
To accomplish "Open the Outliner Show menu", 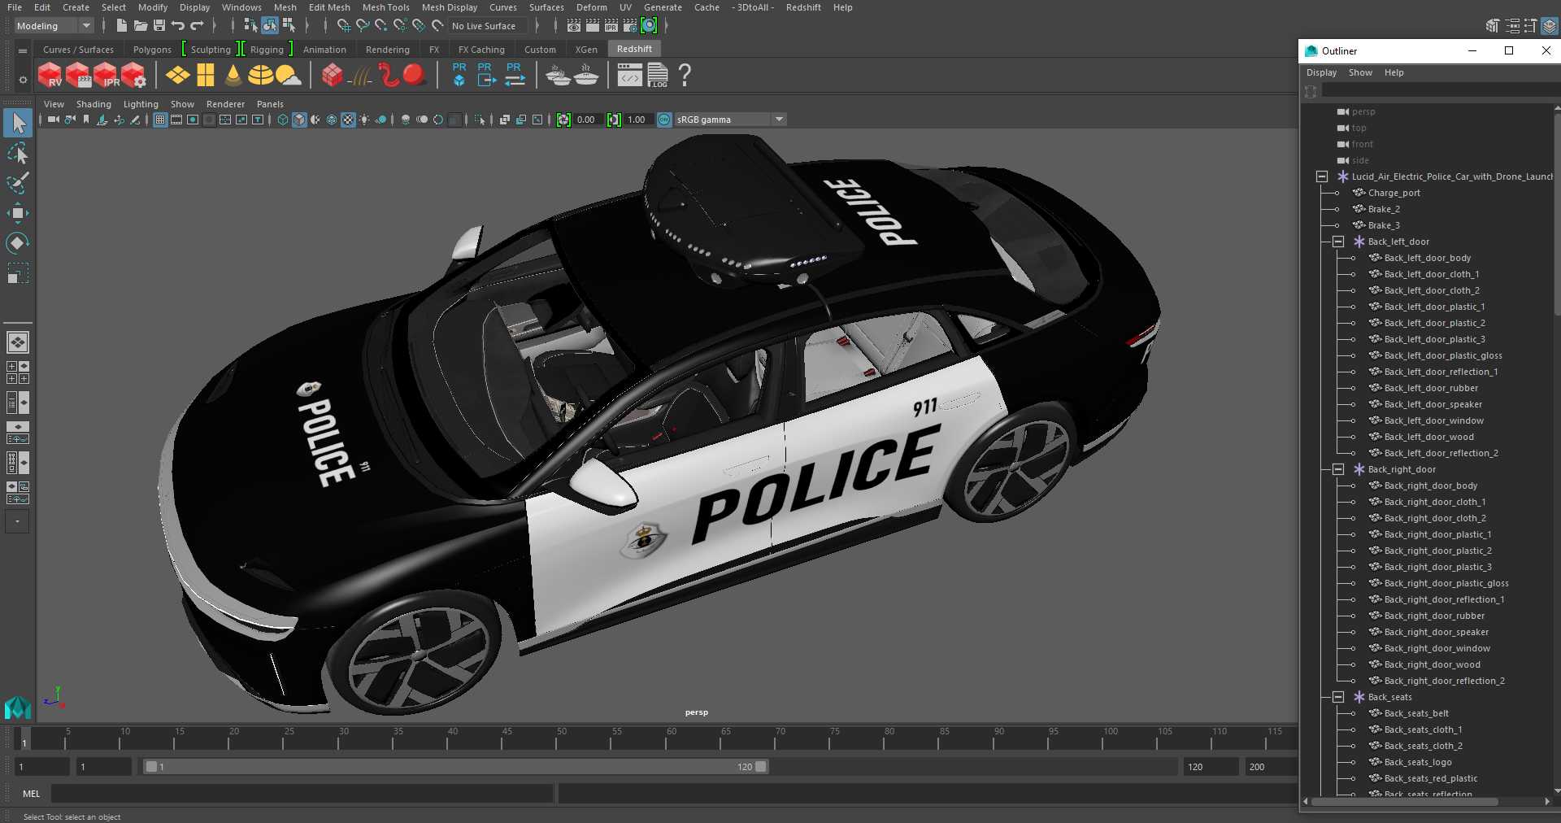I will click(1360, 72).
